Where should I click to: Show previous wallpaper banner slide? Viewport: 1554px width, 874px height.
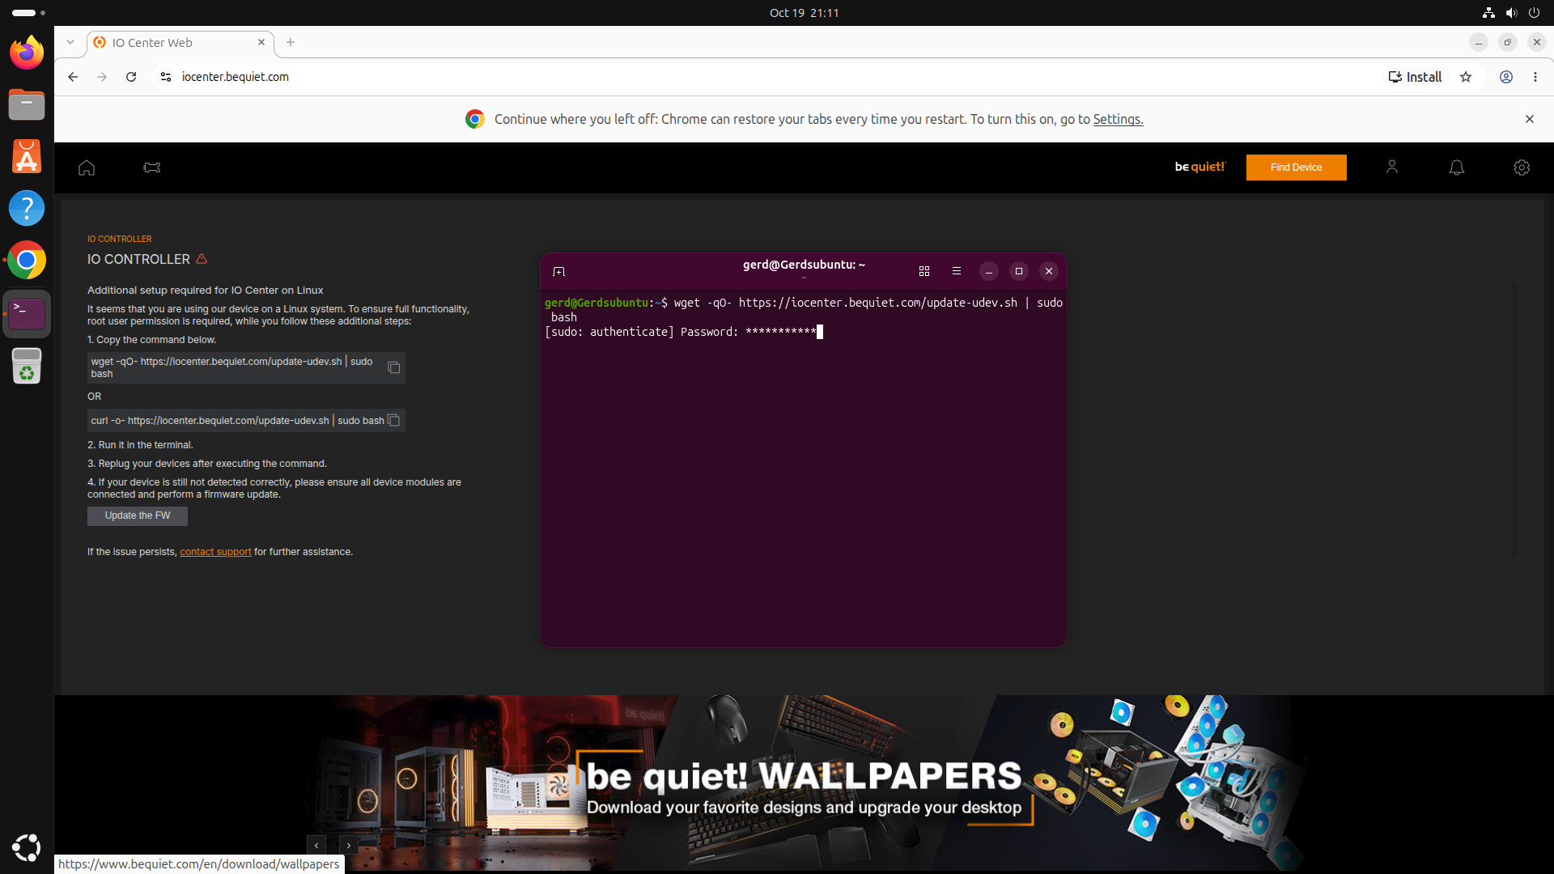[x=316, y=845]
